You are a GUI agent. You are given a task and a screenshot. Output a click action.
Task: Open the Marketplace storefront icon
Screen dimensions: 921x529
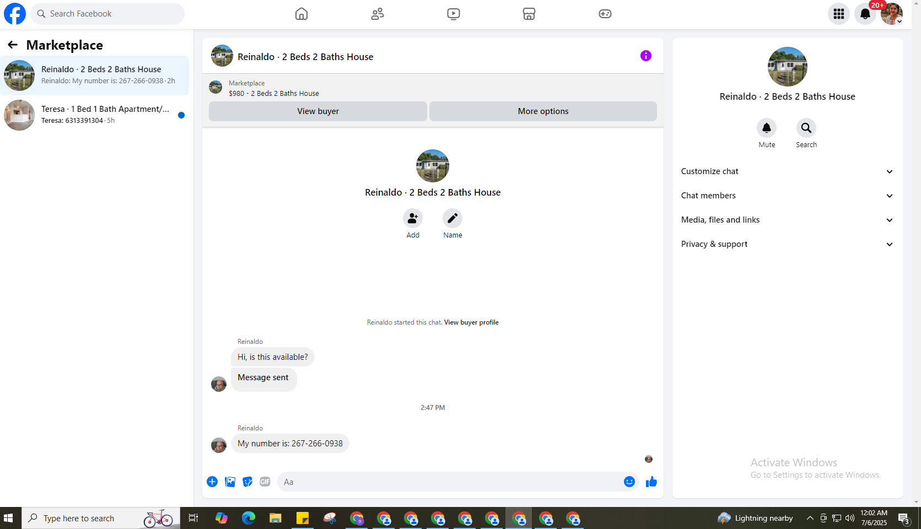point(529,14)
